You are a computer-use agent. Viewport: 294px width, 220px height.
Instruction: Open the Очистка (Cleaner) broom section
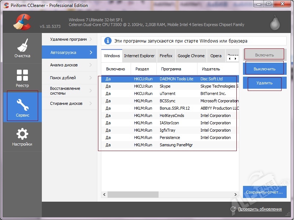[22, 48]
